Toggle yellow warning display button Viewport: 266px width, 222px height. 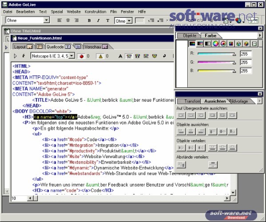(100, 56)
